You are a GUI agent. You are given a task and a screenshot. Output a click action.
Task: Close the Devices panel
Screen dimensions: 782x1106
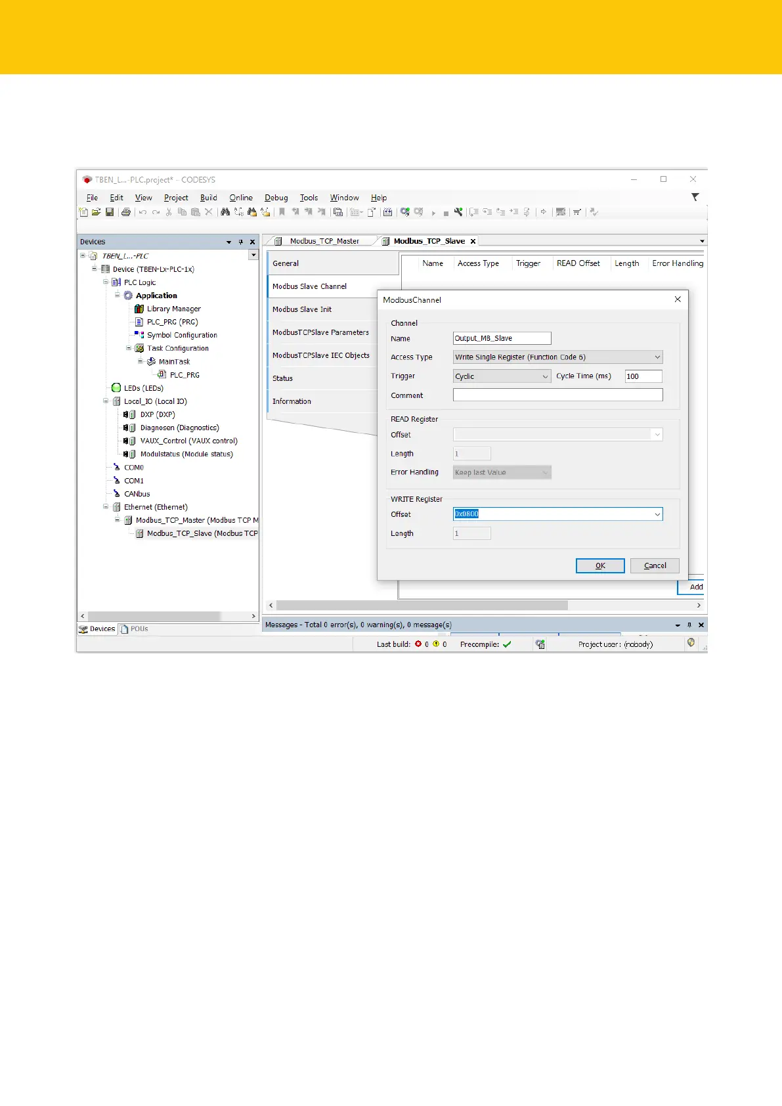click(x=252, y=242)
